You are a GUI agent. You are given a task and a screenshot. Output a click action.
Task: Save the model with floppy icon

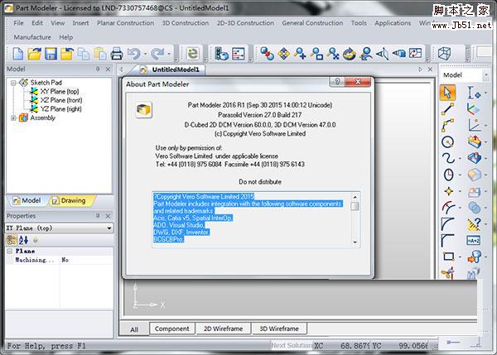point(51,54)
